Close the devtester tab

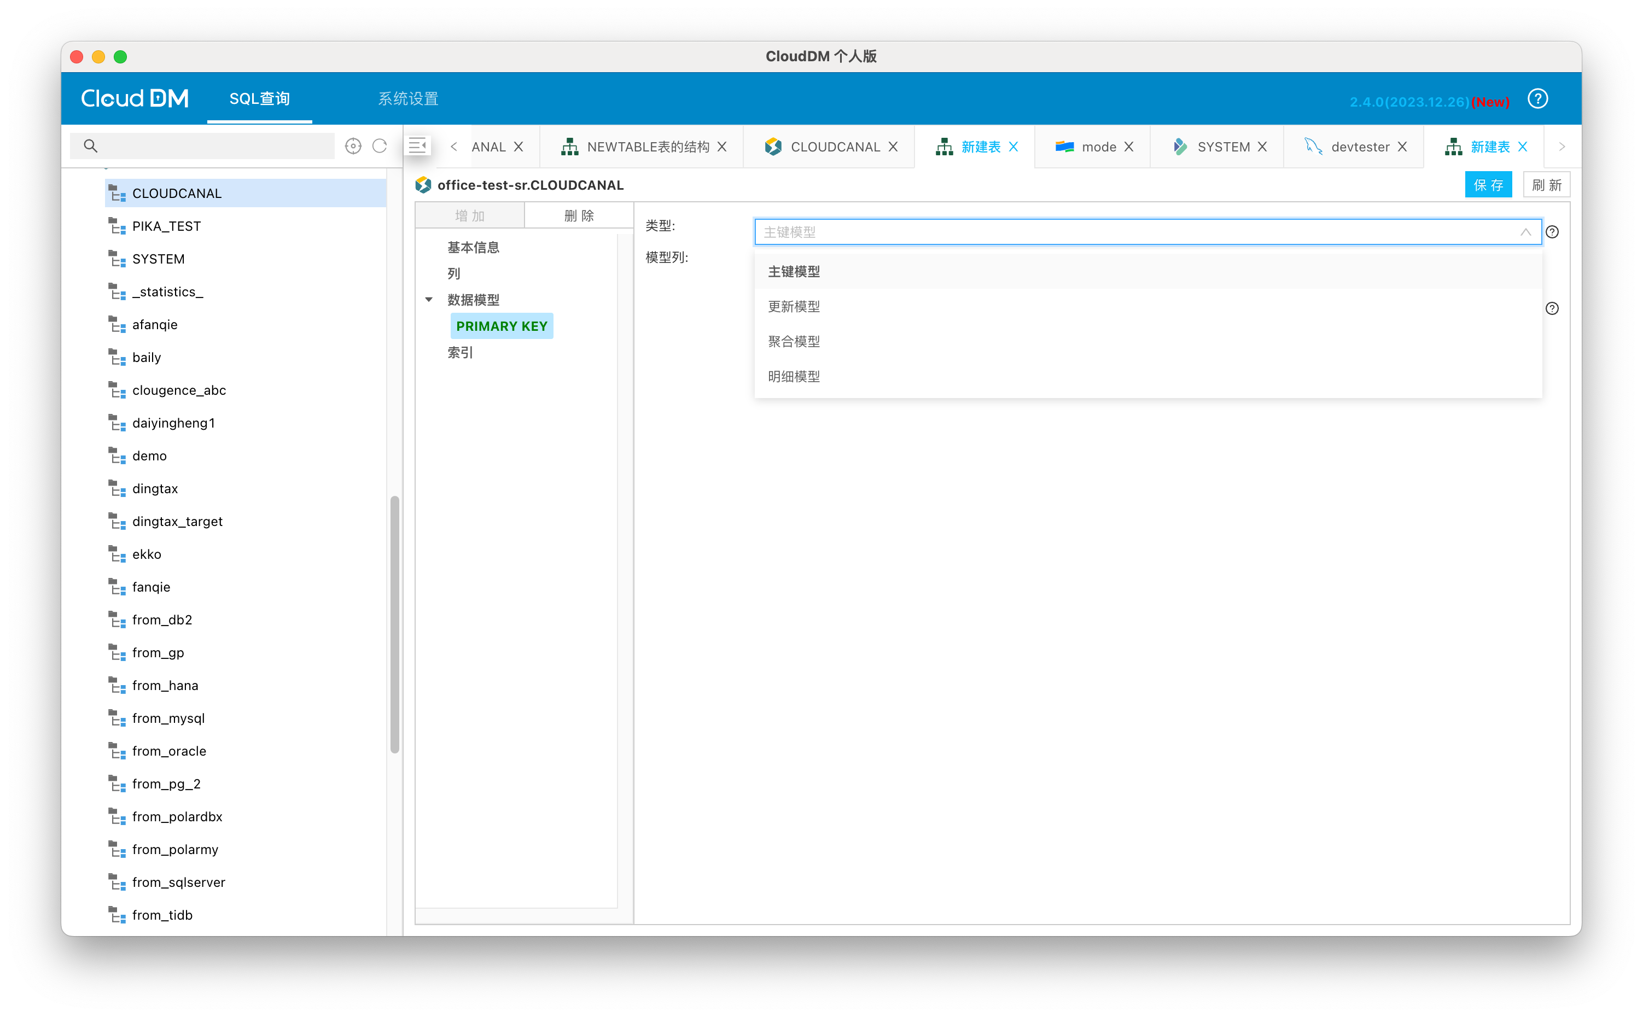[x=1403, y=147]
